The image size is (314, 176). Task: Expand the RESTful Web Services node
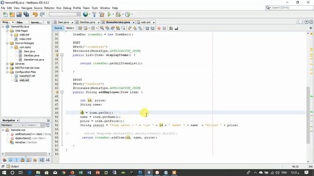tap(7, 68)
